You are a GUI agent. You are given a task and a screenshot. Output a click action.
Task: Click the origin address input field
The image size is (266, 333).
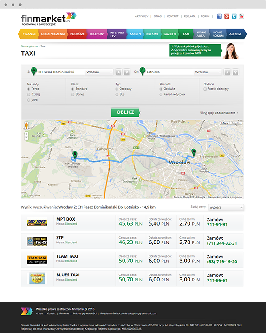(61, 72)
